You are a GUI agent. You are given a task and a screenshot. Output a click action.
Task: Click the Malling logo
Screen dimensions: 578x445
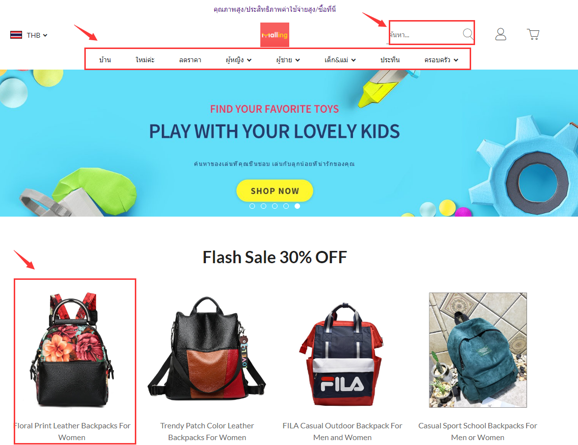[x=275, y=35]
